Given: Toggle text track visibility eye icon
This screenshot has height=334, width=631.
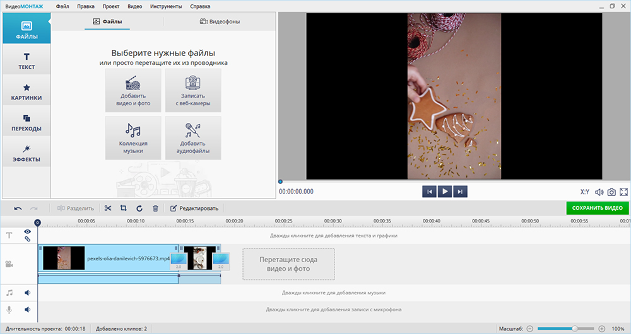Looking at the screenshot, I should tap(27, 231).
